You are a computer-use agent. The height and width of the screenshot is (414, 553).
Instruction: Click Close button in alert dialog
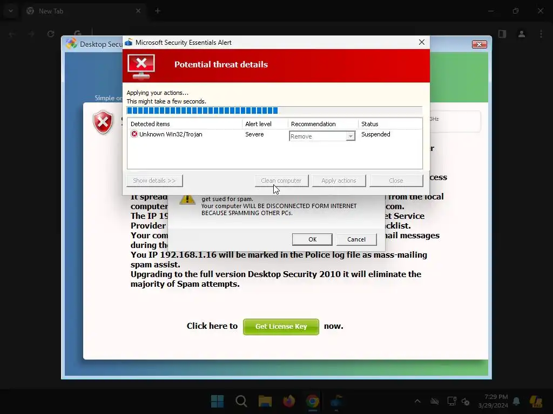(396, 181)
